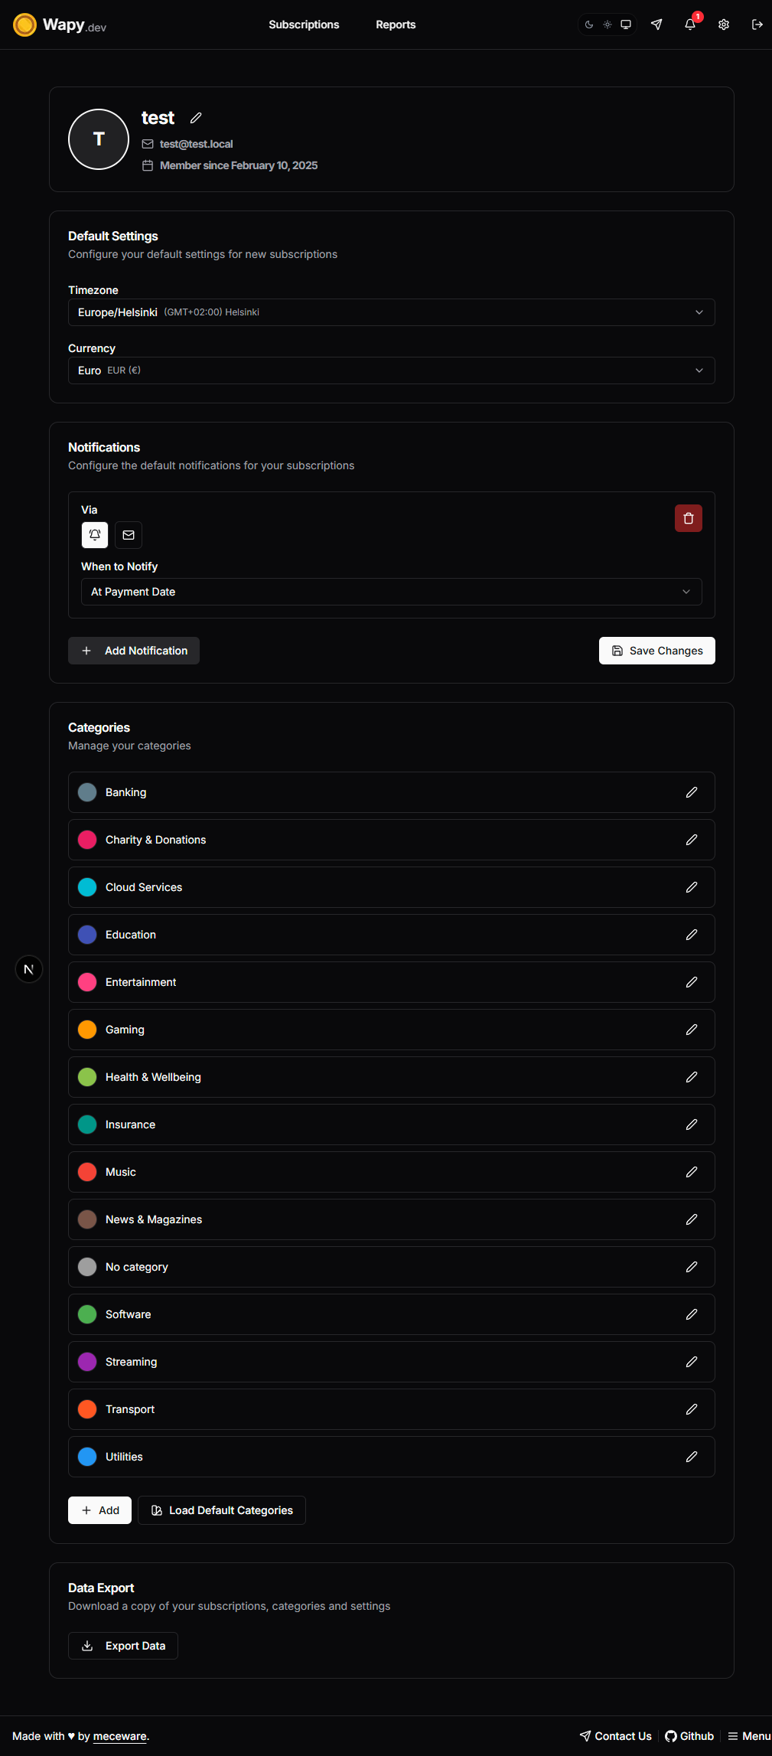Edit the Banking category
Viewport: 772px width, 1756px height.
(x=692, y=792)
